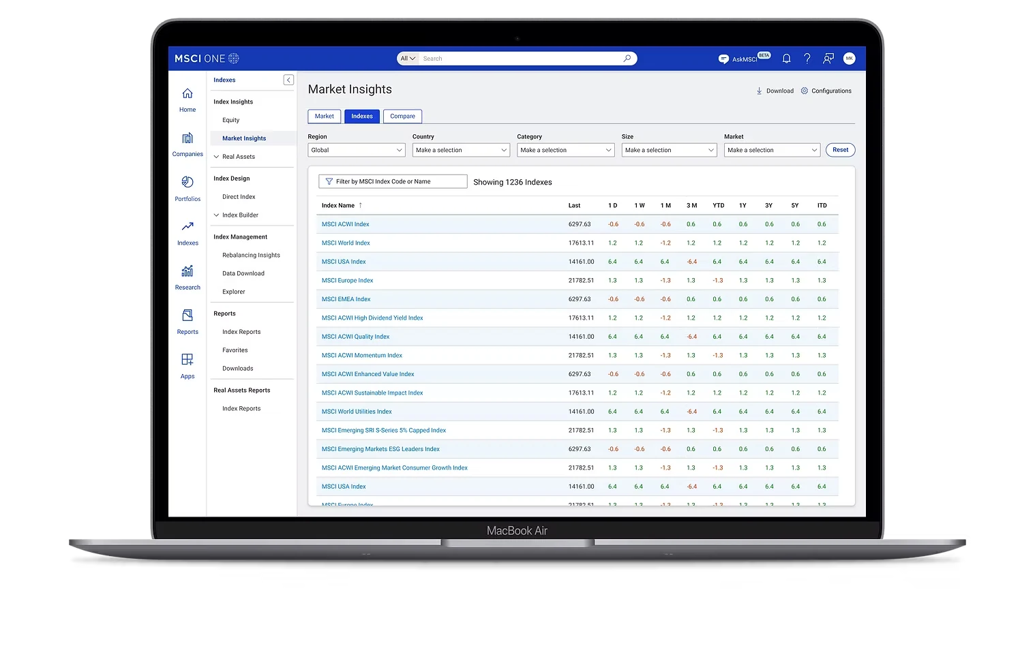Open the Country selection dropdown
Image resolution: width=1035 pixels, height=646 pixels.
tap(461, 150)
